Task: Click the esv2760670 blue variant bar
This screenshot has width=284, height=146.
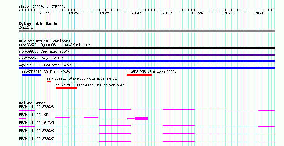Action: point(147,61)
